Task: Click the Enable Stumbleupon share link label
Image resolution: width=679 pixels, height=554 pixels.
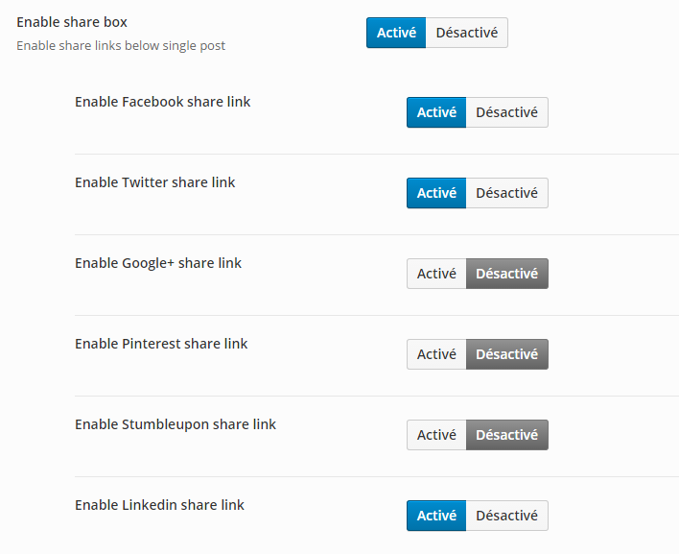Action: point(176,424)
